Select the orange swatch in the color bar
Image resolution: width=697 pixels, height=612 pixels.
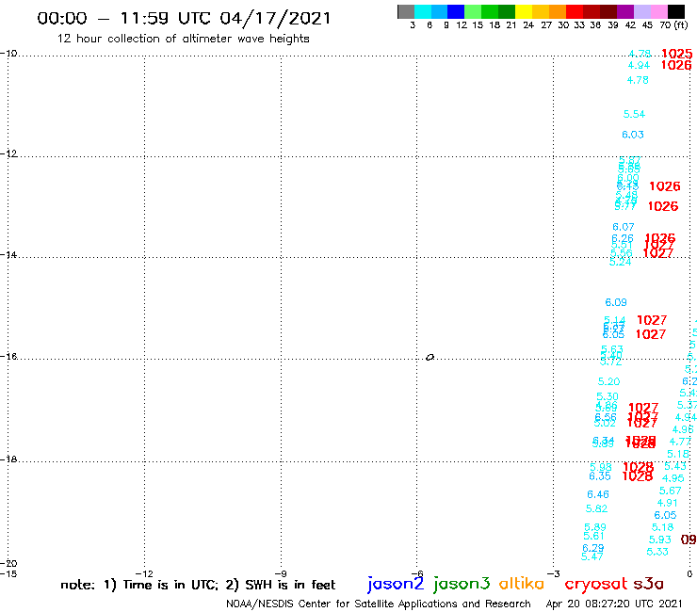558,11
